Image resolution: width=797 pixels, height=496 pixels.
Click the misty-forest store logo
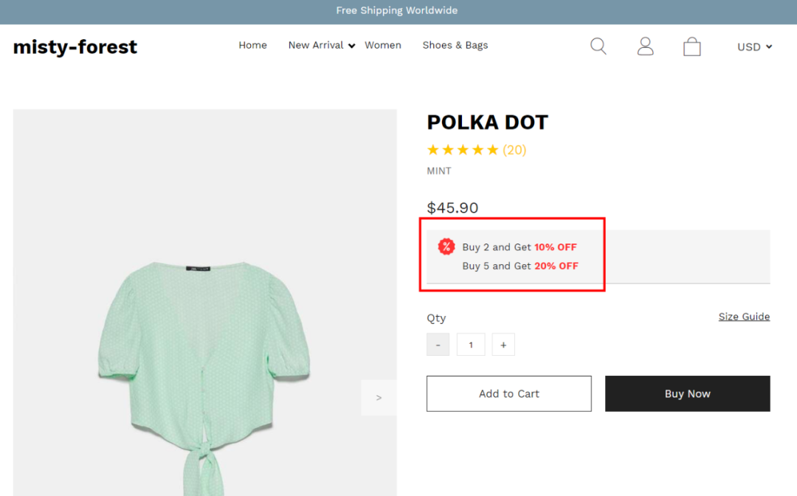coord(75,46)
